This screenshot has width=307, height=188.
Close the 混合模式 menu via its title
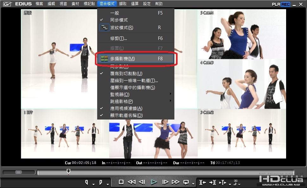click(x=107, y=4)
